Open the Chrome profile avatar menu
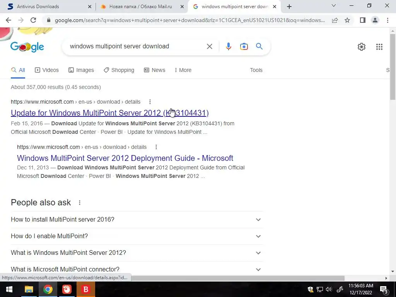 click(375, 20)
